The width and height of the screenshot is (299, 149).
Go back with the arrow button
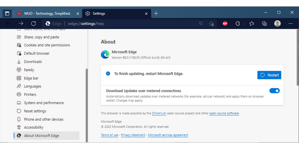tap(8, 23)
